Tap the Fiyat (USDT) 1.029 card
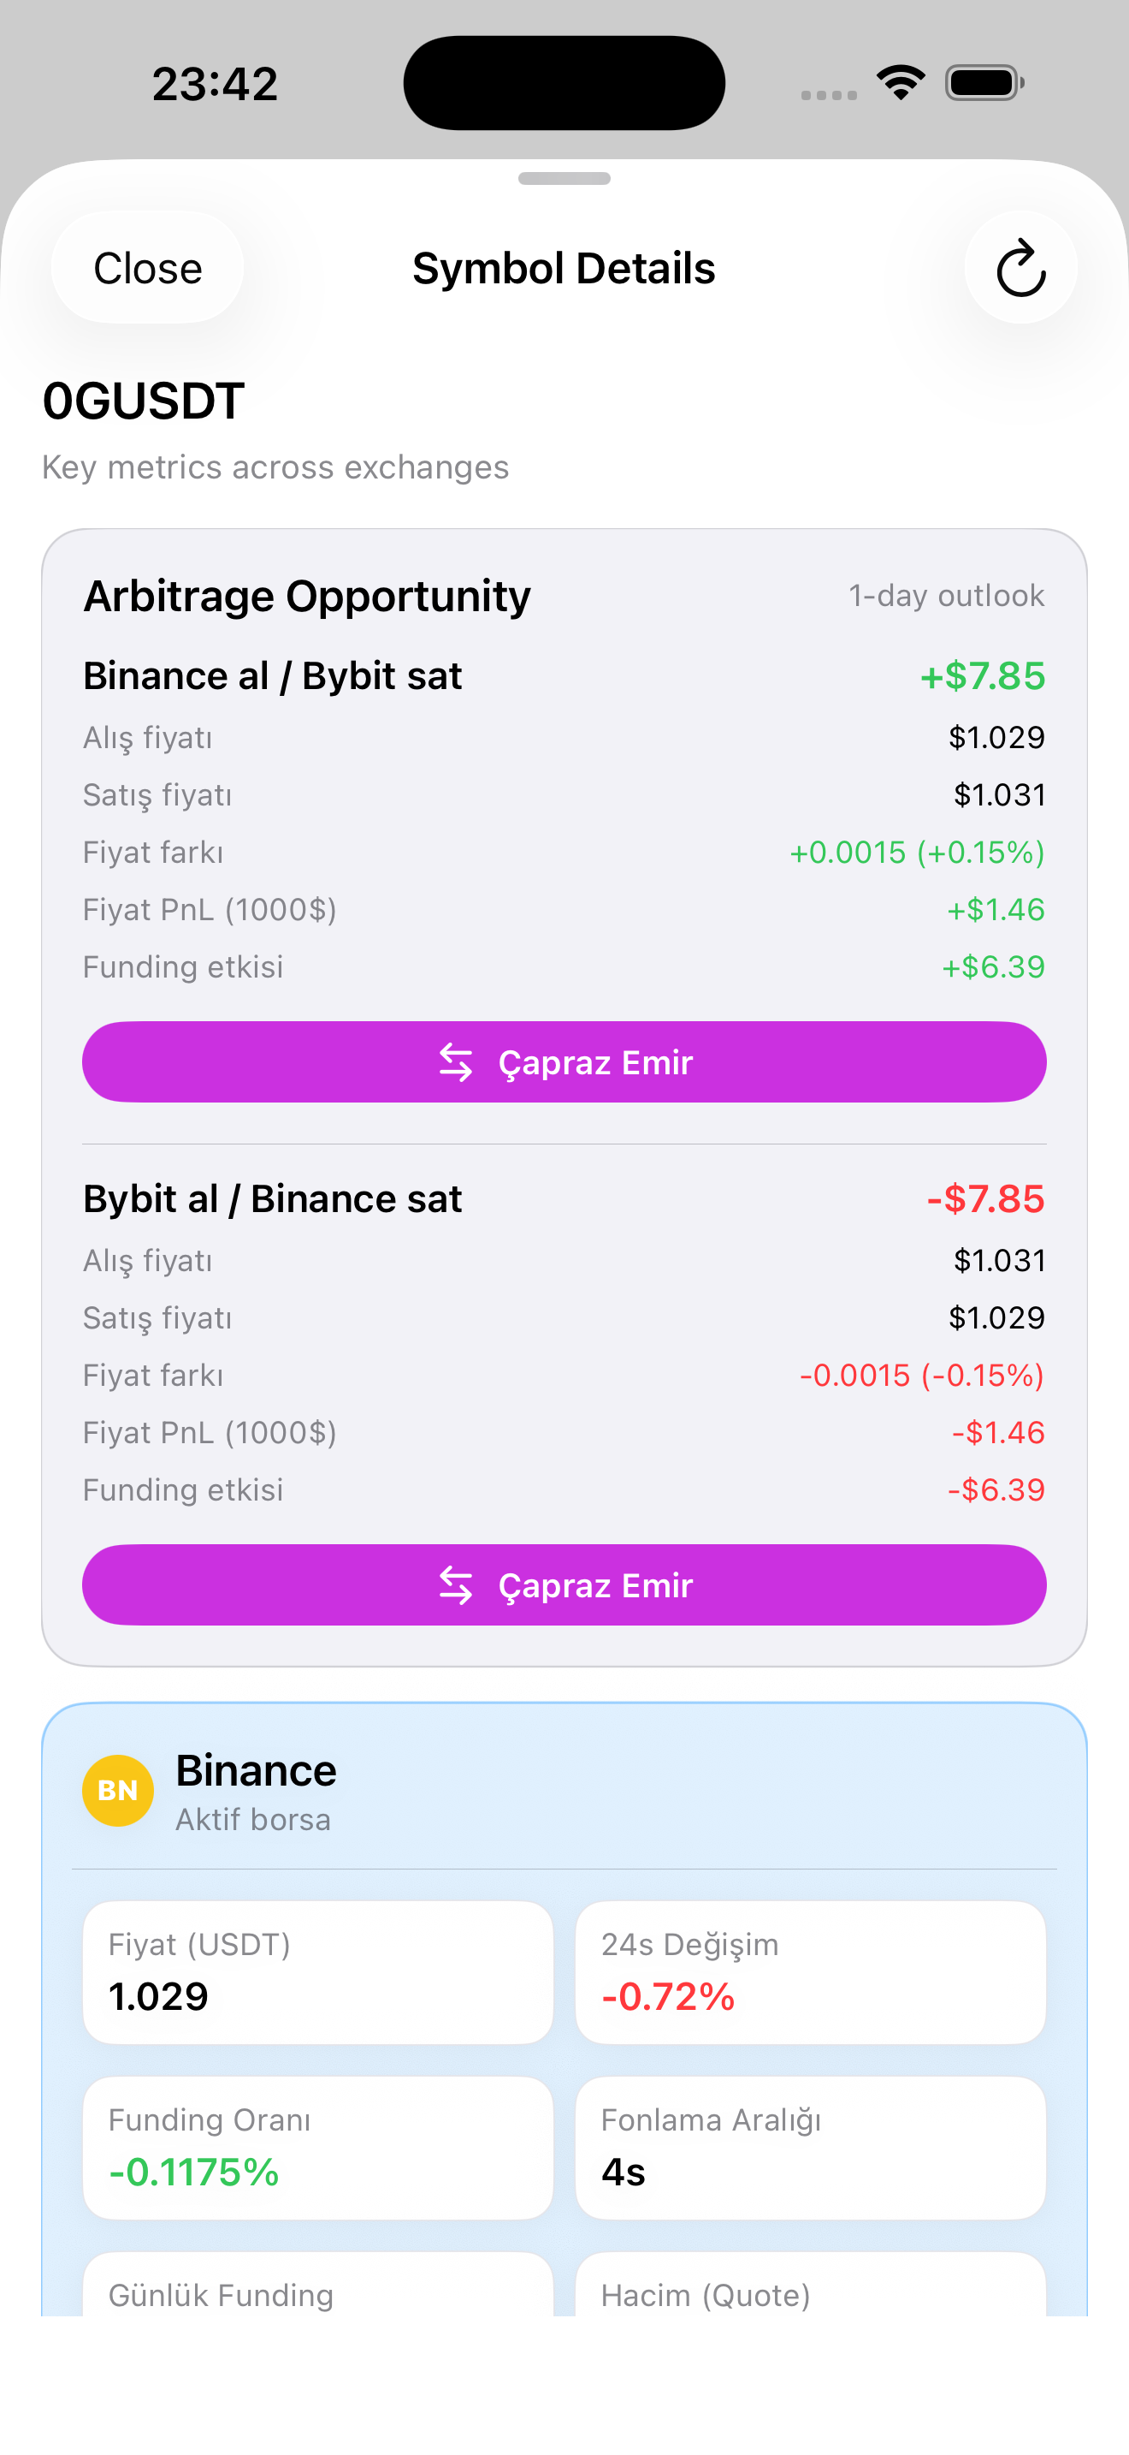 (x=318, y=1972)
